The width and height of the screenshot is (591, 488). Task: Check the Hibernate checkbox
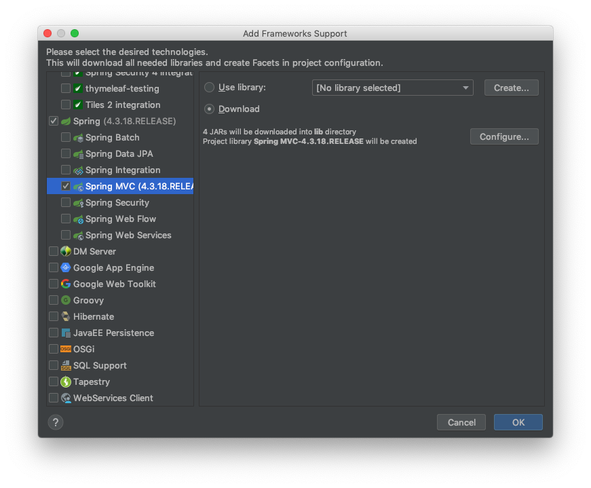point(54,316)
